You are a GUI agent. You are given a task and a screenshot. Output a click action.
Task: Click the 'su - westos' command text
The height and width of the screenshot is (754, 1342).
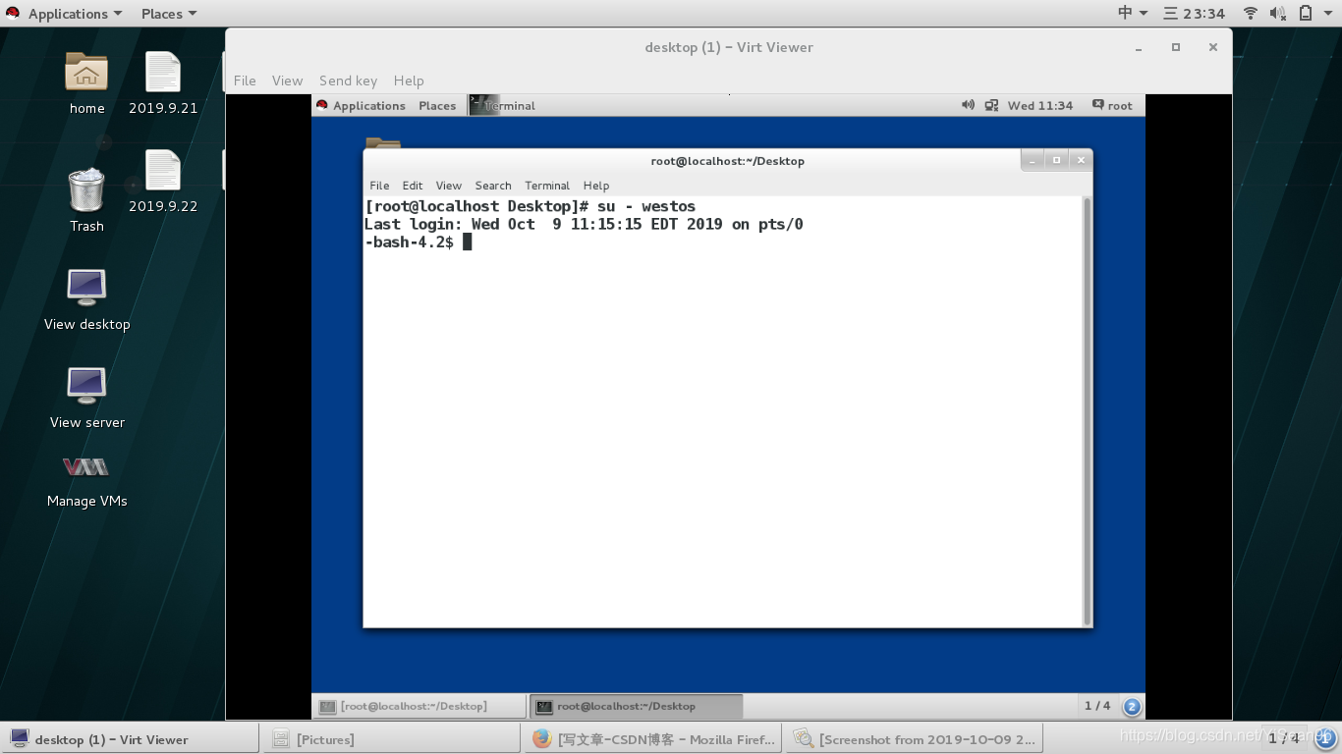click(x=646, y=206)
